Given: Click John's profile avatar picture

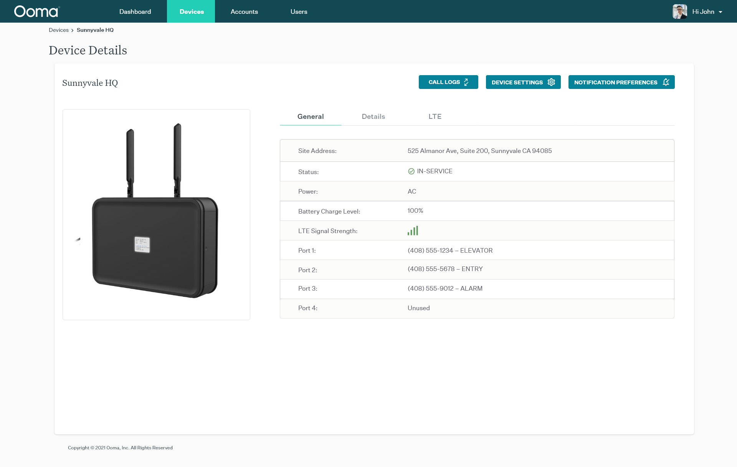Looking at the screenshot, I should point(679,12).
